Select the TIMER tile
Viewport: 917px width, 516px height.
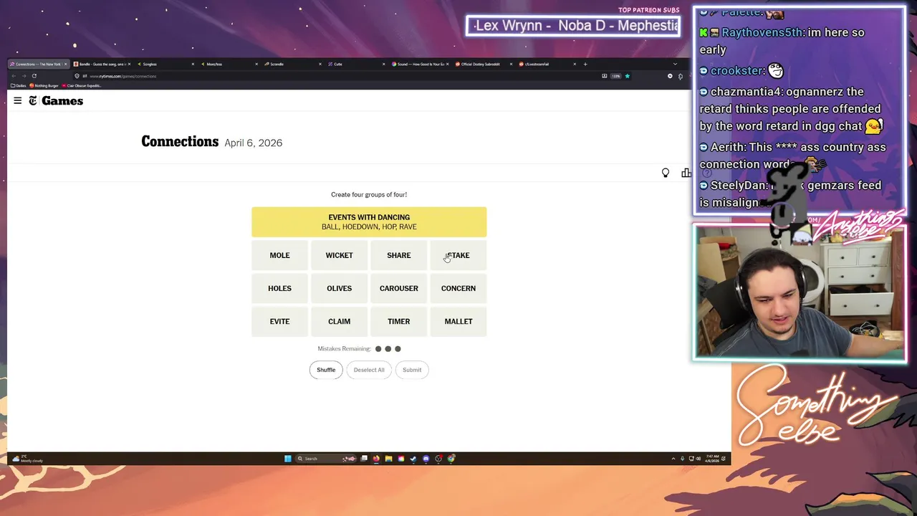398,321
